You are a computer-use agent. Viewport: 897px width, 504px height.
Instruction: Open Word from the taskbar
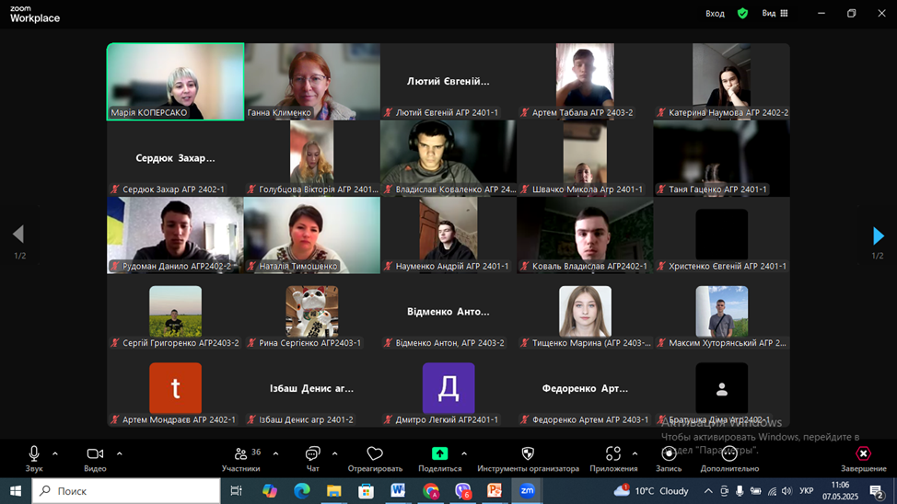398,491
